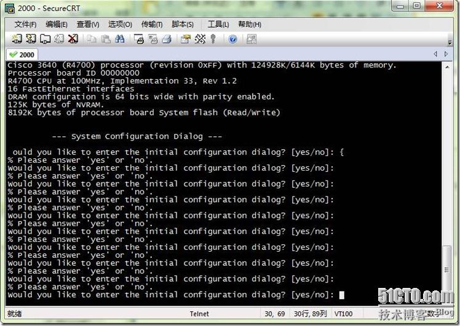Click the terminal vertical scrollbar thumb
Screen dimensions: 460x326
(x=447, y=270)
